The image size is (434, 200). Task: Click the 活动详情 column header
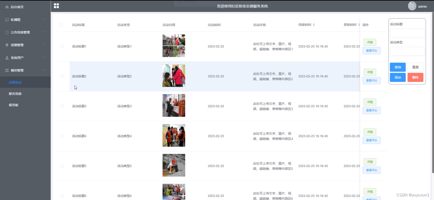coord(259,25)
